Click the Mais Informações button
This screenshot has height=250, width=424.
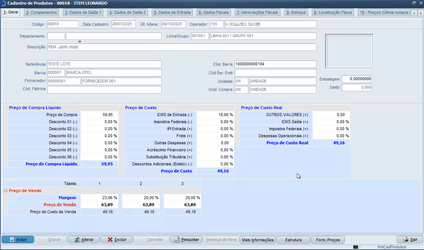[257, 240]
